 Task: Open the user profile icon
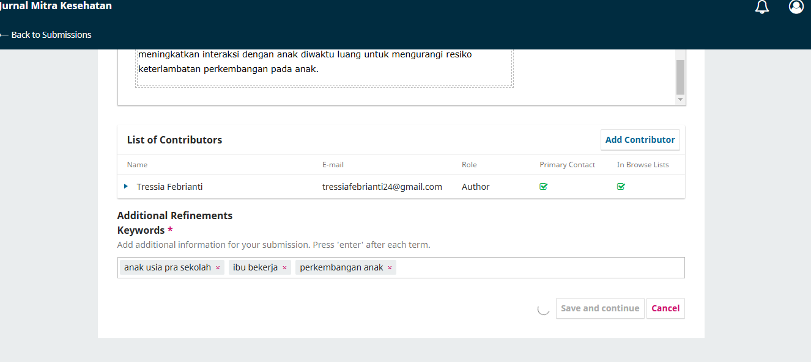click(x=796, y=7)
